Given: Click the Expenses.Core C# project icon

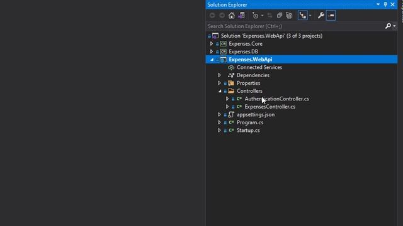Looking at the screenshot, I should [224, 44].
